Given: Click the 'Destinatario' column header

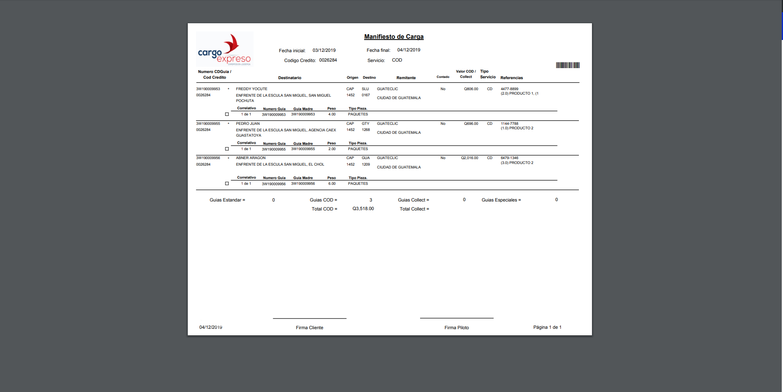Looking at the screenshot, I should 290,78.
